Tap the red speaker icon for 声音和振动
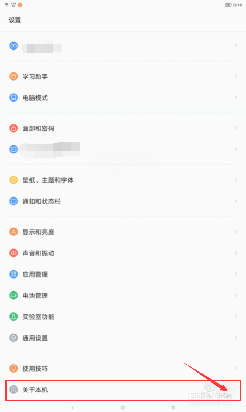 13,253
